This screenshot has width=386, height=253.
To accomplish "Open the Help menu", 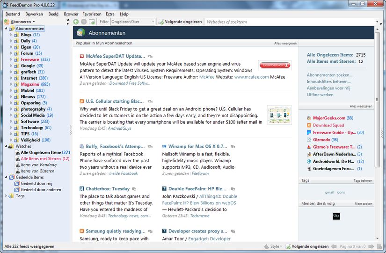I will (124, 14).
